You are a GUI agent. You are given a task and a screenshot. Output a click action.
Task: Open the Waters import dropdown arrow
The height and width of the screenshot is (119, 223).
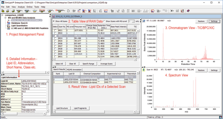coord(22,11)
